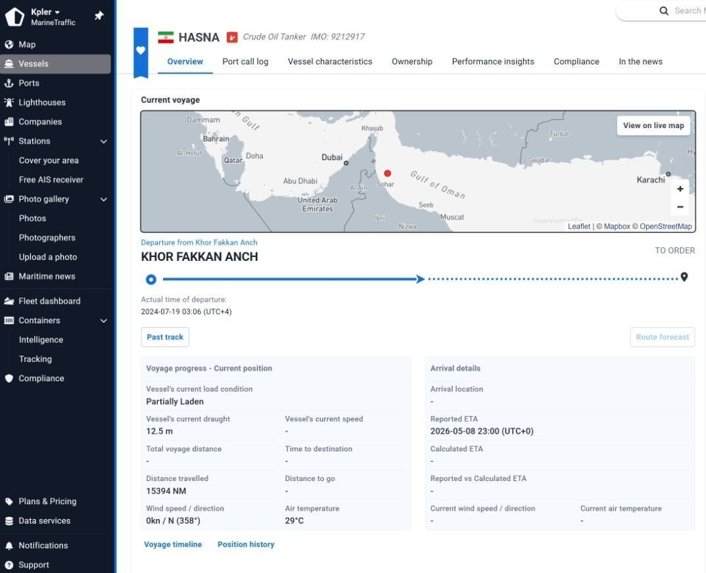Open the Port call log tab

tap(245, 62)
